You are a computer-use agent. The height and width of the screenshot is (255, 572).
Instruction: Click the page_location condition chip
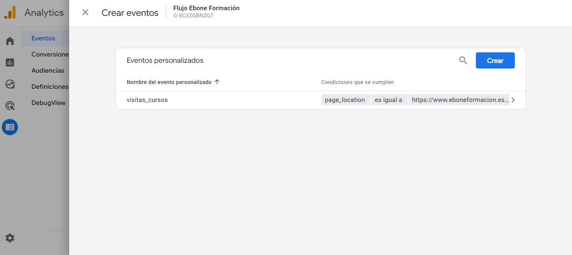(x=345, y=100)
